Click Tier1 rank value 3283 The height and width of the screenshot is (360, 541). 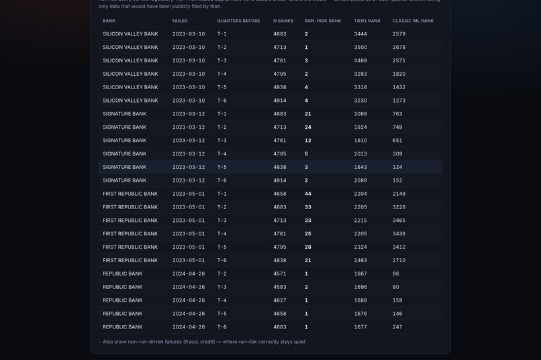pos(360,74)
